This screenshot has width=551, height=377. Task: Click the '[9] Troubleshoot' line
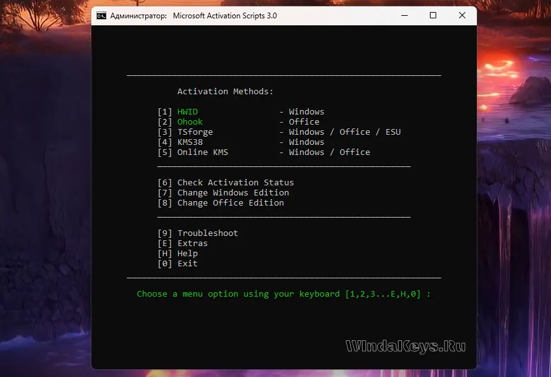(x=198, y=233)
